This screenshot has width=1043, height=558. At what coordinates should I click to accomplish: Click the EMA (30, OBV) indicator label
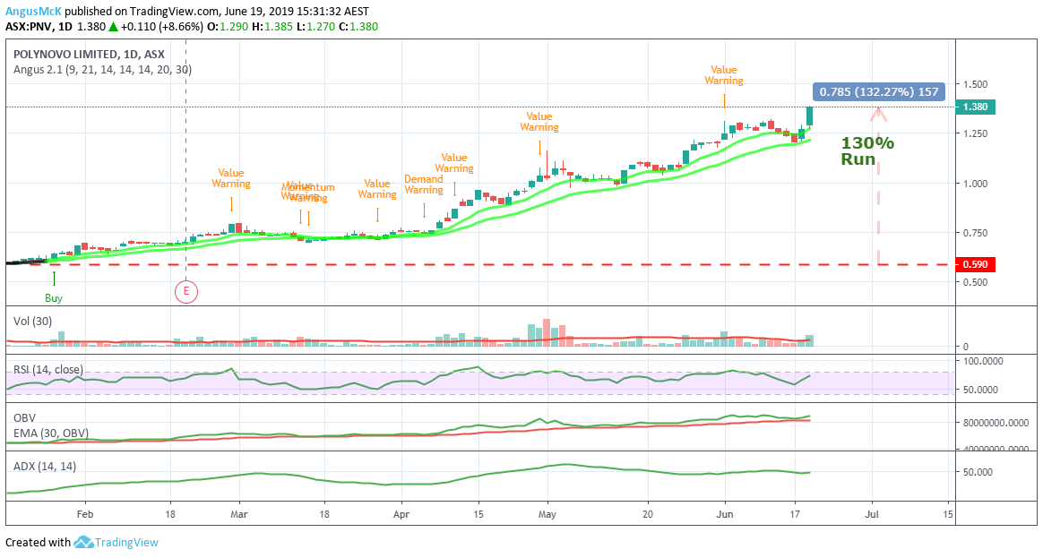51,433
